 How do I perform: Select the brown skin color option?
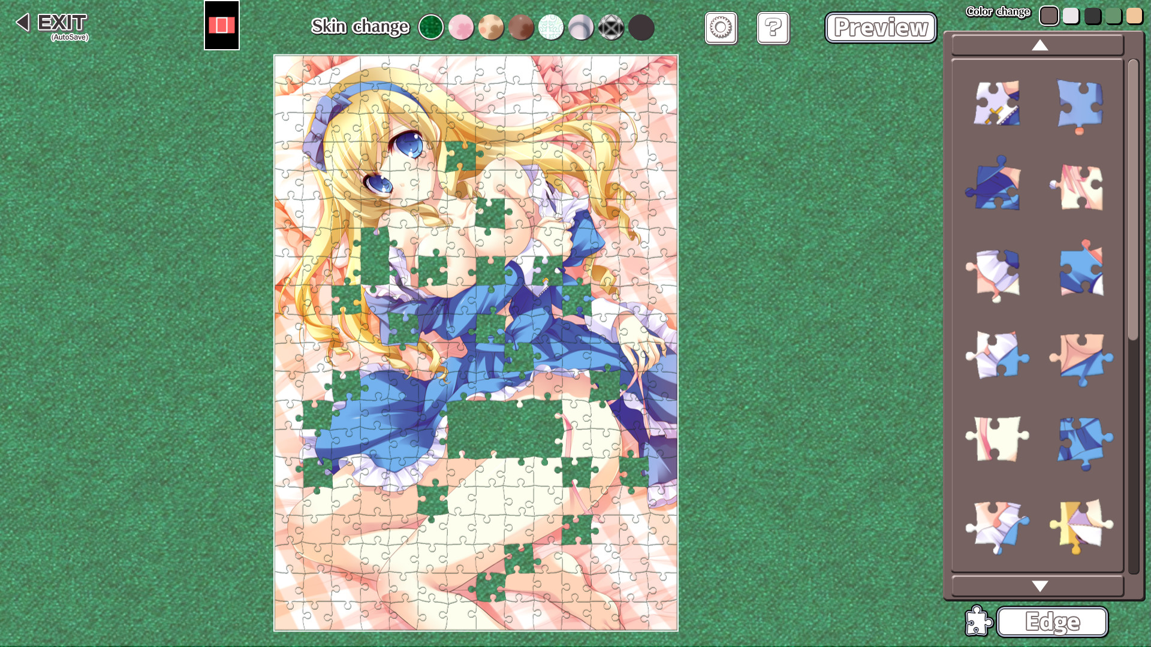(520, 28)
